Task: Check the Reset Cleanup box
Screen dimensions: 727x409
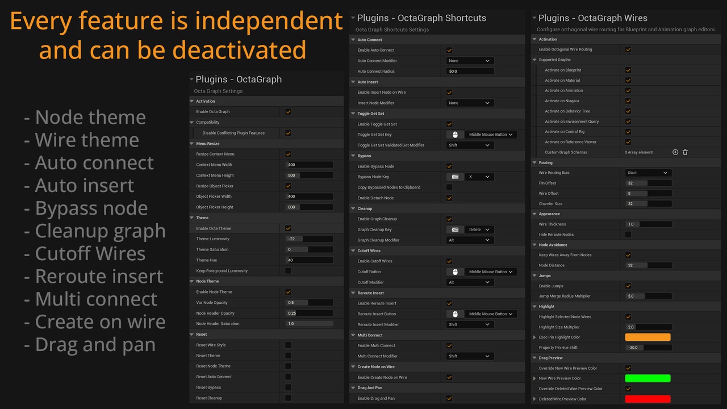Action: click(288, 398)
